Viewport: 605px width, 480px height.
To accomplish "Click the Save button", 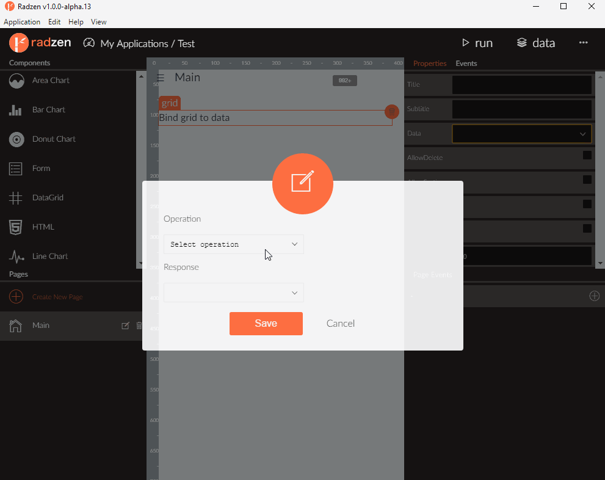I will 266,323.
